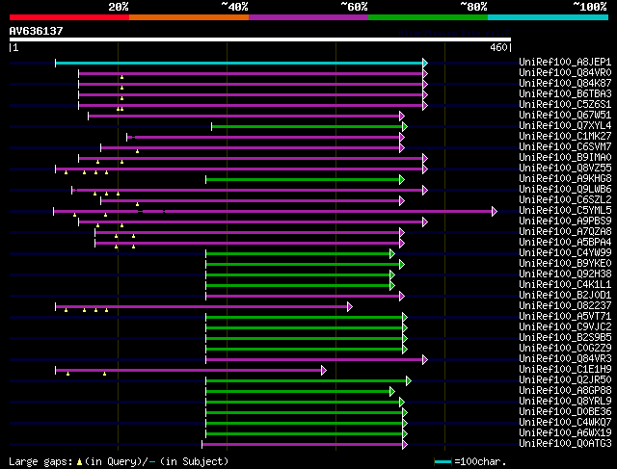
Task: Click the UniRef100_B2J0D1 label
Action: click(x=565, y=296)
